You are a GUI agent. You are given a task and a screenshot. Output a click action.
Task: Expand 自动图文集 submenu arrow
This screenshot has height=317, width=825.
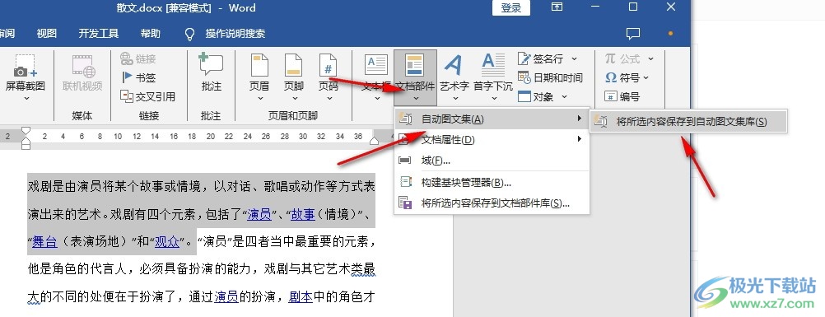click(x=580, y=119)
